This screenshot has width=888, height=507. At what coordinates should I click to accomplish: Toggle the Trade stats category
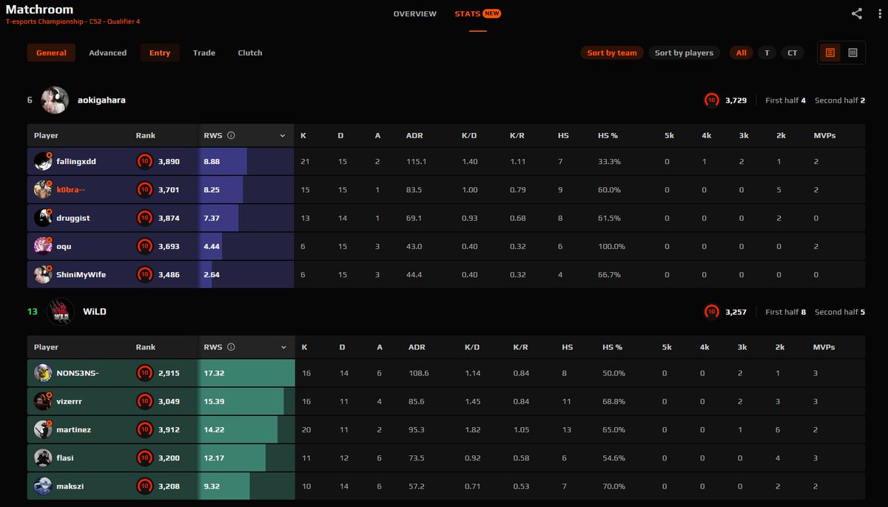coord(204,52)
